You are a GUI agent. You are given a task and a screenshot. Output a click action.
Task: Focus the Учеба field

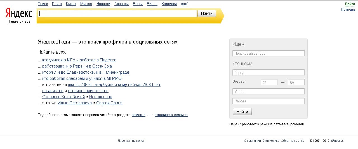[268, 92]
